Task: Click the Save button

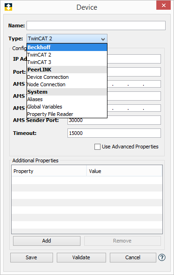Action: tap(32, 257)
